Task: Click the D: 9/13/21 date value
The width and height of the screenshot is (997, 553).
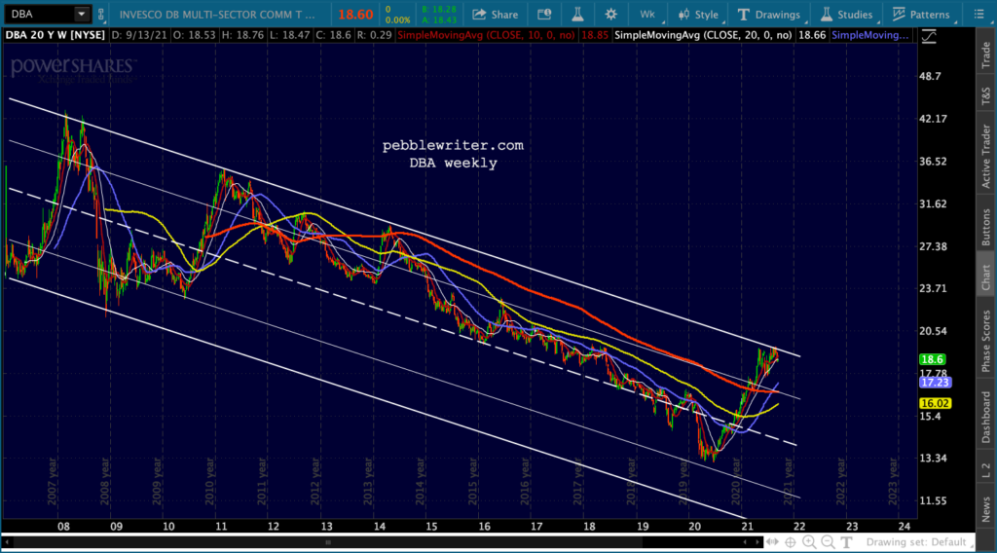Action: (x=138, y=35)
